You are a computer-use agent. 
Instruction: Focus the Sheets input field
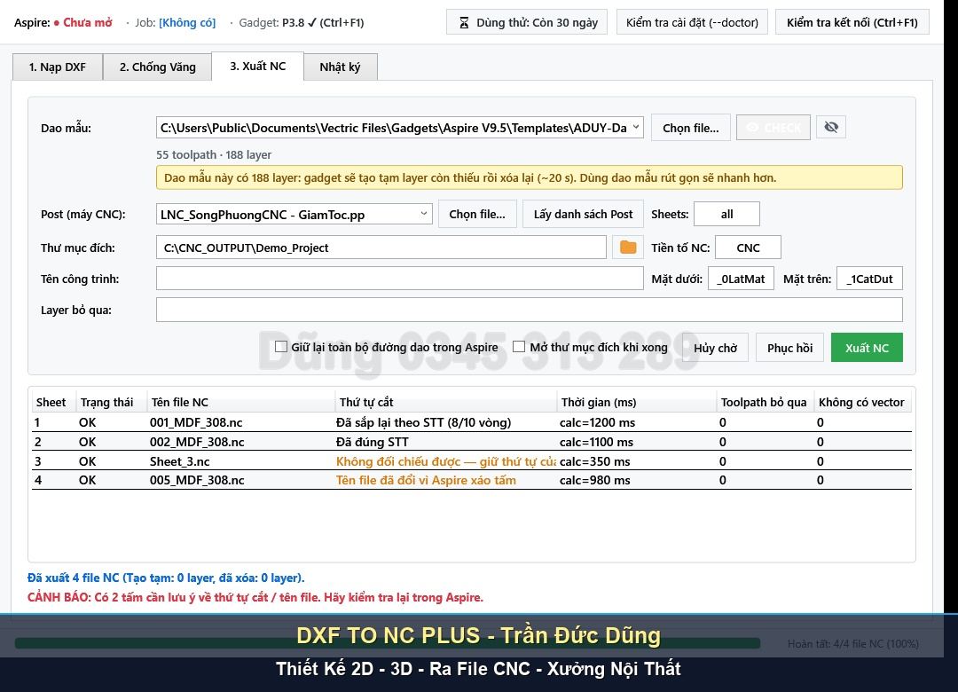click(727, 215)
